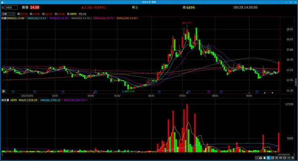The image size is (298, 161).
Task: Click the scroll right arrow below volume chart
Action: 294,155
